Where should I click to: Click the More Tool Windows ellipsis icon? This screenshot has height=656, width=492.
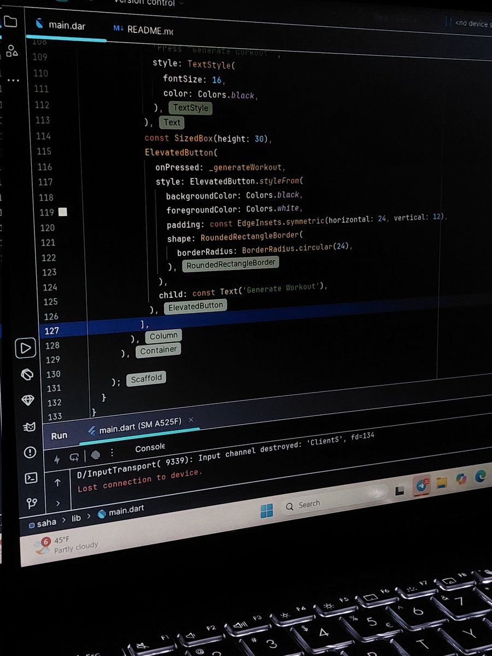point(13,80)
